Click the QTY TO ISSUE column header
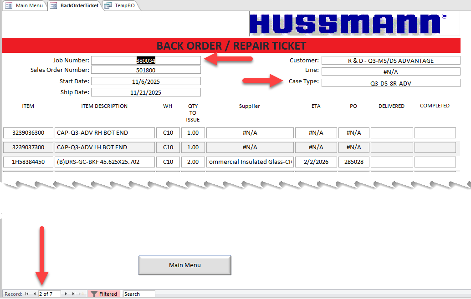Image resolution: width=471 pixels, height=299 pixels. (193, 113)
